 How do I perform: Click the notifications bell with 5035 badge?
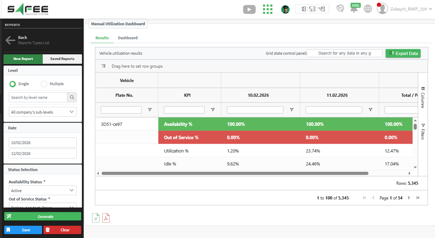[354, 9]
